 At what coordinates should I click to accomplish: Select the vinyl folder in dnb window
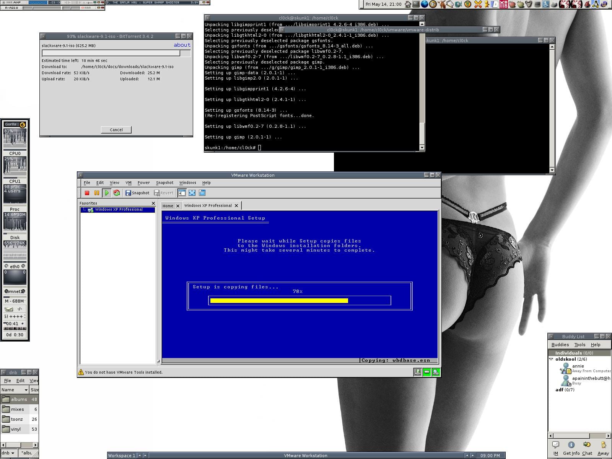pyautogui.click(x=19, y=429)
